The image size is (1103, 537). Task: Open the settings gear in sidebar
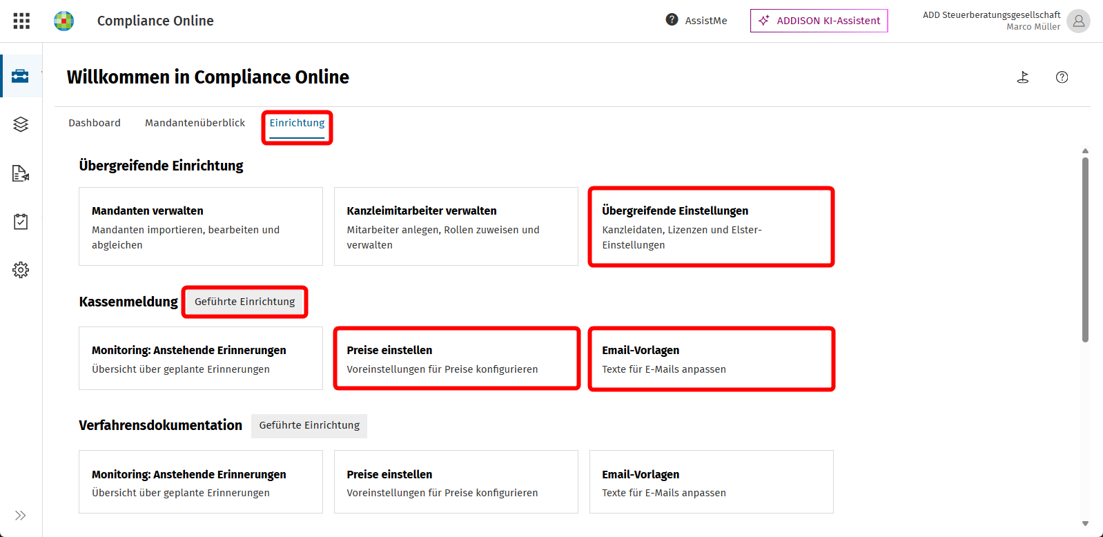[21, 270]
